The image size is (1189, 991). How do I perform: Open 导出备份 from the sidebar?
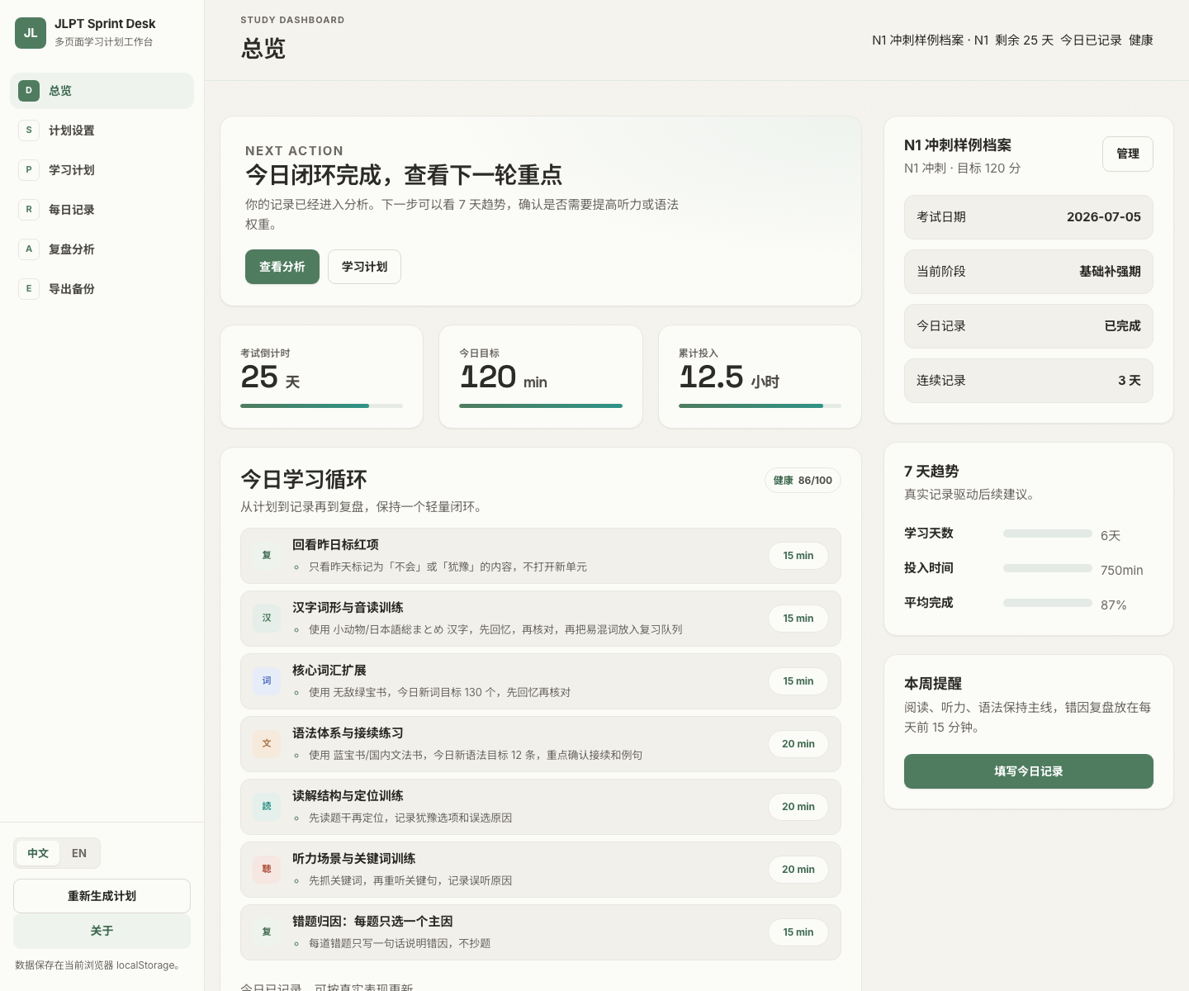[102, 289]
